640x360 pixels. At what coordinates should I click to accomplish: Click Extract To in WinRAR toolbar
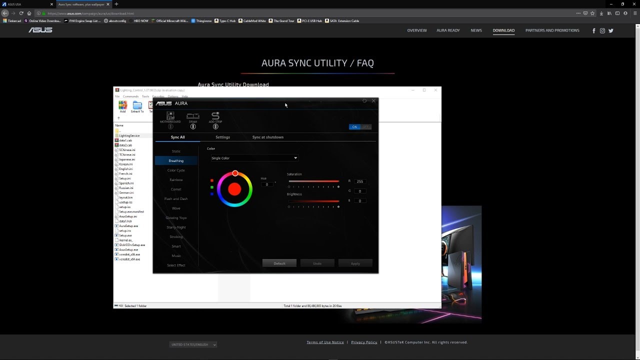(x=137, y=106)
